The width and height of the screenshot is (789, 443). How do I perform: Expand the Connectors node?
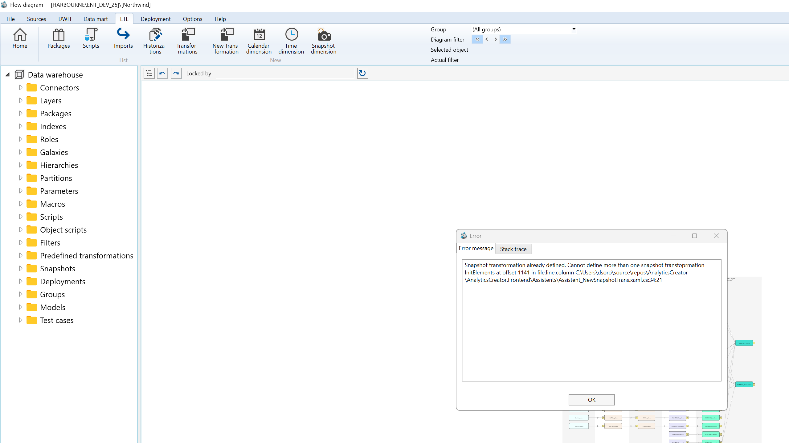click(x=21, y=87)
